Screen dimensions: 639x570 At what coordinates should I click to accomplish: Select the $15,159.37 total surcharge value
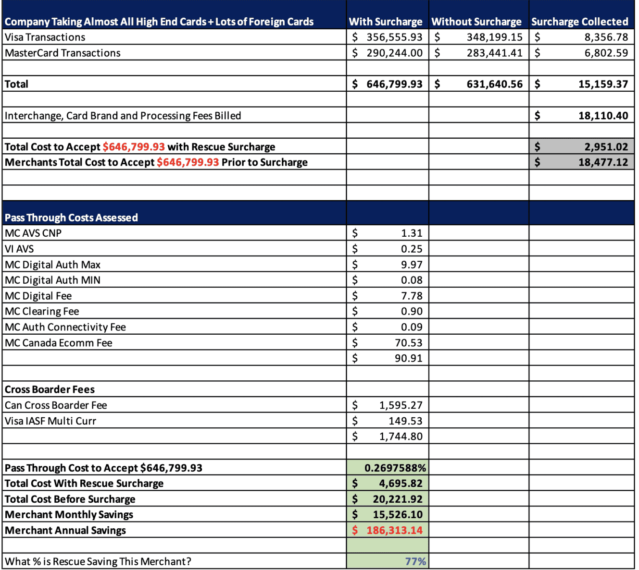(603, 84)
